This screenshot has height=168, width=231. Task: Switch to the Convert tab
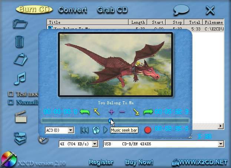coord(73,10)
